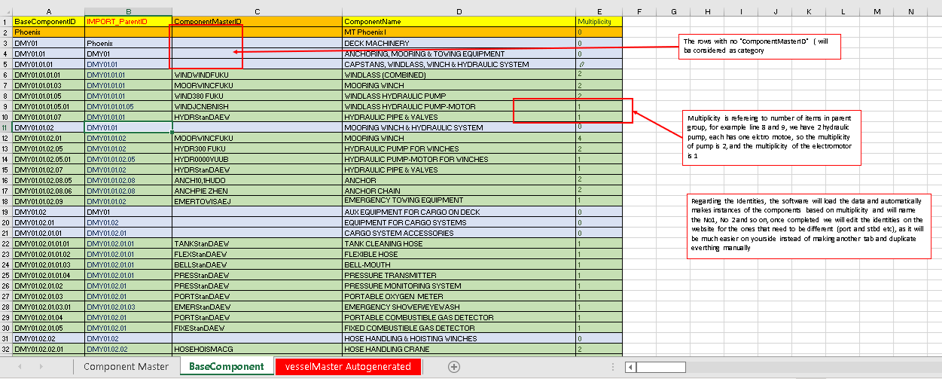Select PRESSURE MONITORING SYSTEM cell
The width and height of the screenshot is (942, 391).
(x=459, y=286)
